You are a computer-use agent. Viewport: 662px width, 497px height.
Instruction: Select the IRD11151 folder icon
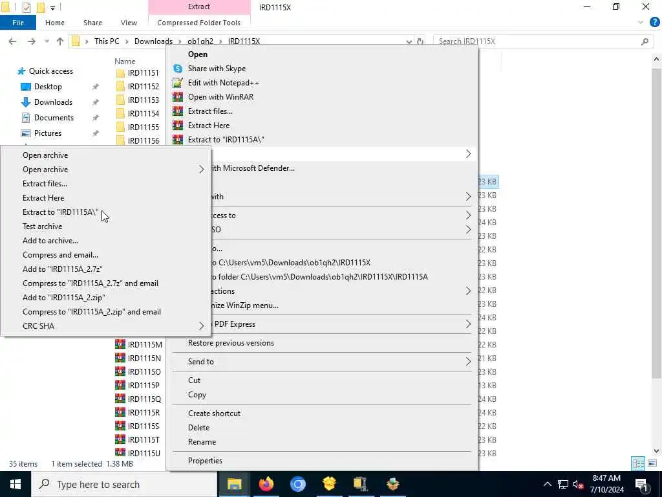tap(120, 72)
